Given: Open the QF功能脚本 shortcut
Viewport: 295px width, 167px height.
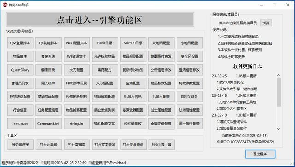Looking at the screenshot, I should click(x=48, y=43).
